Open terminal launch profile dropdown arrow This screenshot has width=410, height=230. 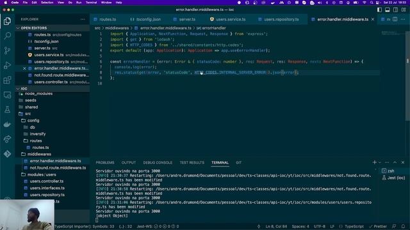pos(380,162)
